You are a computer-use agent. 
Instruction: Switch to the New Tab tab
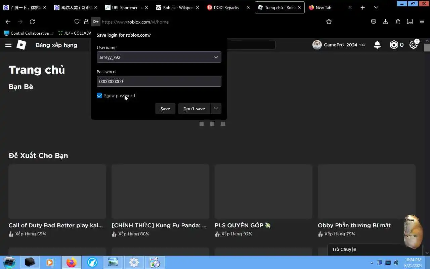tap(330, 7)
